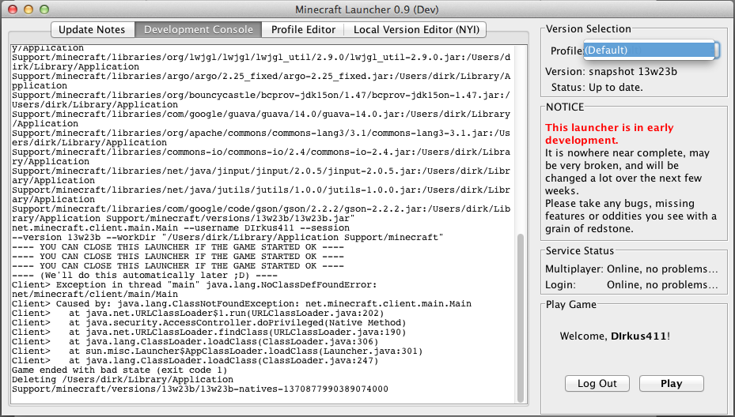
Task: Click the yellow minimize window button
Action: tap(28, 9)
